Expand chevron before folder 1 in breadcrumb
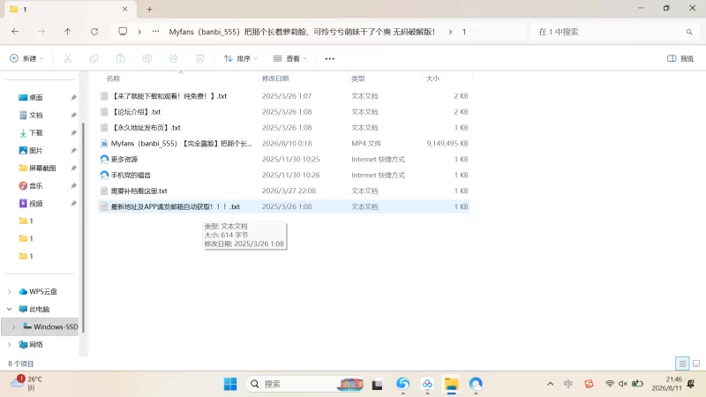 coord(450,32)
